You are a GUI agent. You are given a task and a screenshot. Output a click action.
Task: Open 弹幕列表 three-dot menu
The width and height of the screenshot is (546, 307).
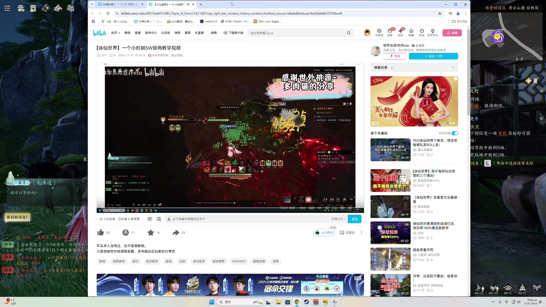tap(392, 68)
